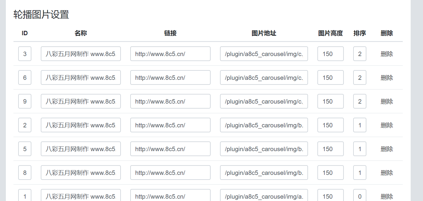This screenshot has height=201, width=423.
Task: Change the sort order field in row ID 3
Action: pyautogui.click(x=360, y=54)
